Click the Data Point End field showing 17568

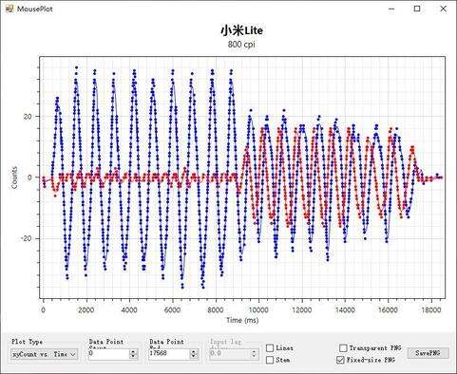click(x=169, y=353)
